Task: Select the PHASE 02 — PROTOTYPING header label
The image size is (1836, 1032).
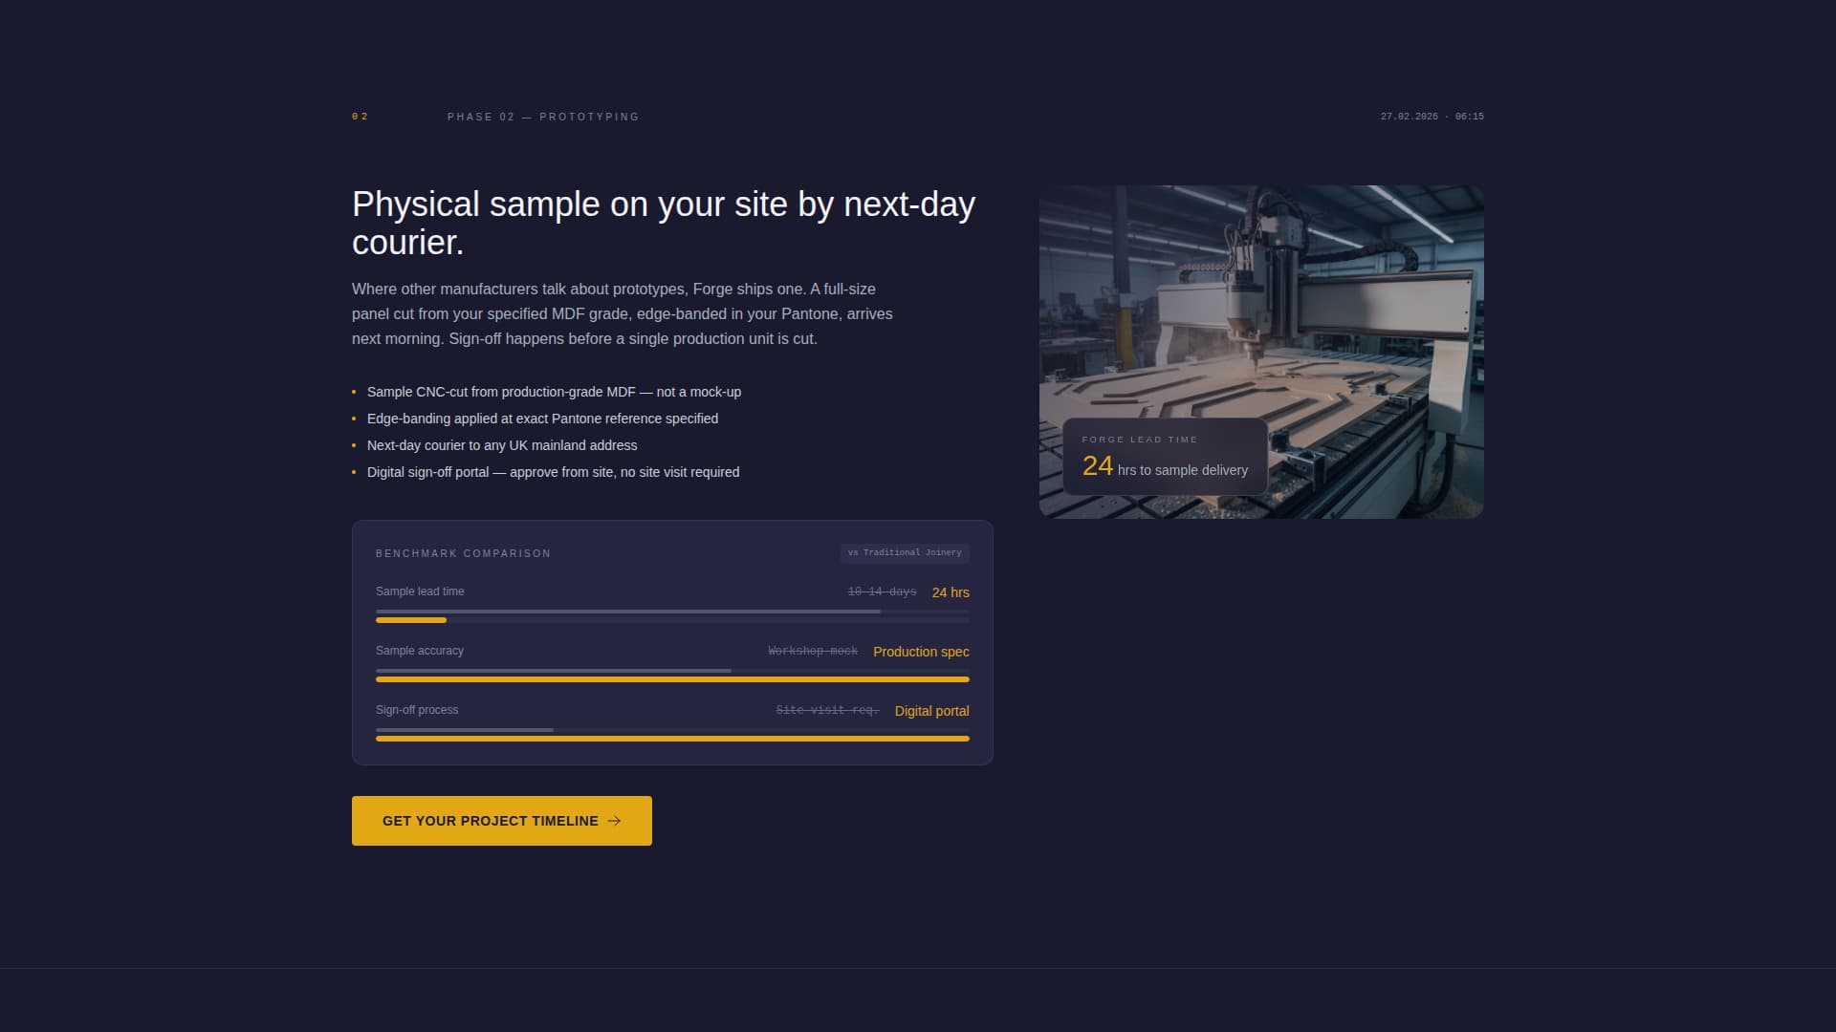Action: click(x=543, y=117)
